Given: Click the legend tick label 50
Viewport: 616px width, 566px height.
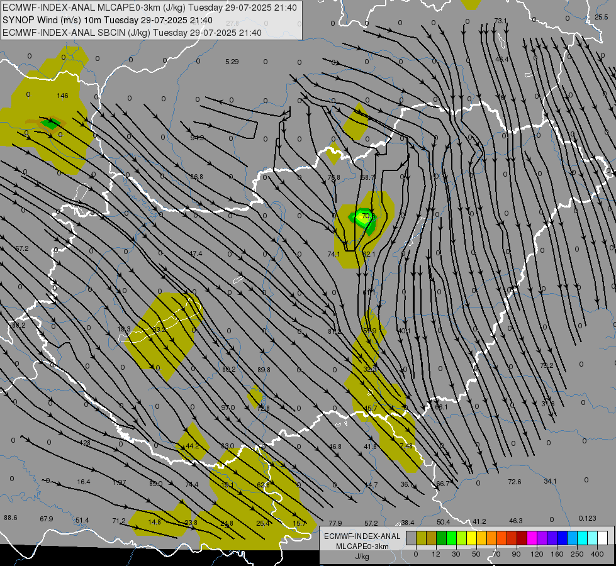Looking at the screenshot, I should click(476, 554).
